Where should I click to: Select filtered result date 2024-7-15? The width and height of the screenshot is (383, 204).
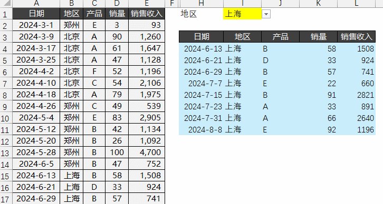(202, 95)
